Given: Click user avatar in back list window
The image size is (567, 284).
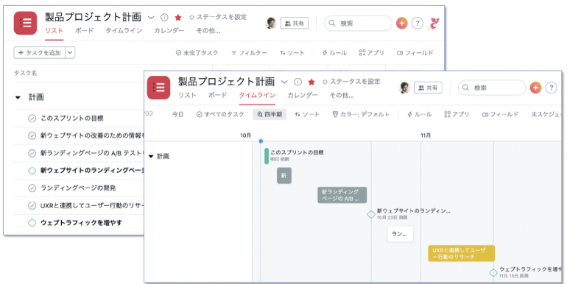Looking at the screenshot, I should (271, 23).
